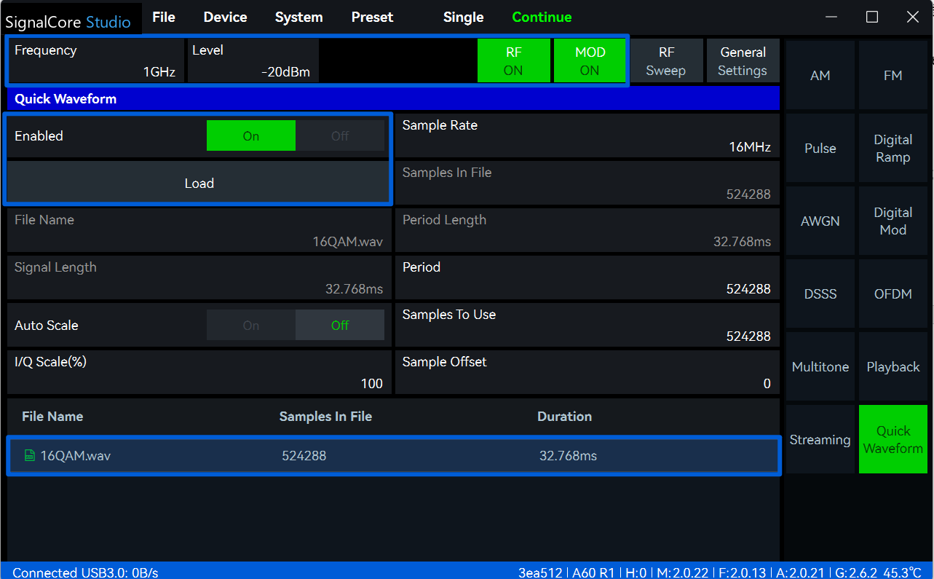Set Enabled to On
This screenshot has width=934, height=579.
[251, 136]
